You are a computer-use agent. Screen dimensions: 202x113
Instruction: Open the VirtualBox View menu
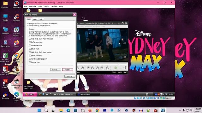pos(40,6)
